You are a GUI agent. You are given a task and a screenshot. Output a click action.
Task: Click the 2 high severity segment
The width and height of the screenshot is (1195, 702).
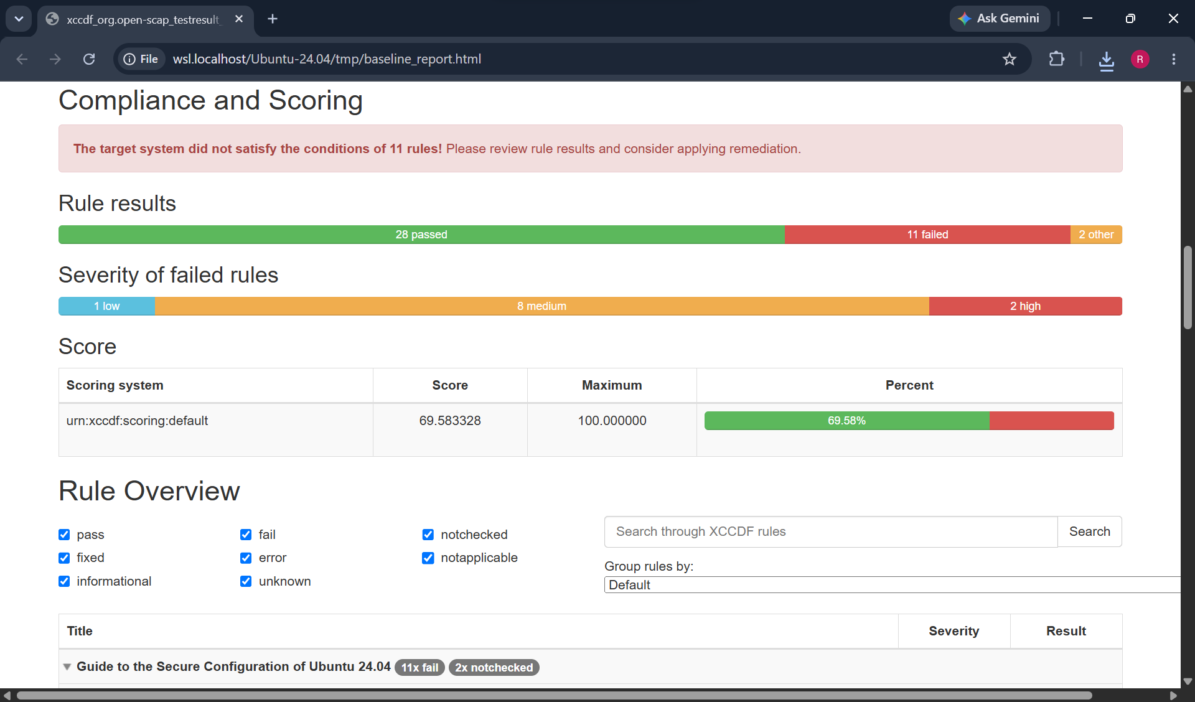click(1025, 306)
